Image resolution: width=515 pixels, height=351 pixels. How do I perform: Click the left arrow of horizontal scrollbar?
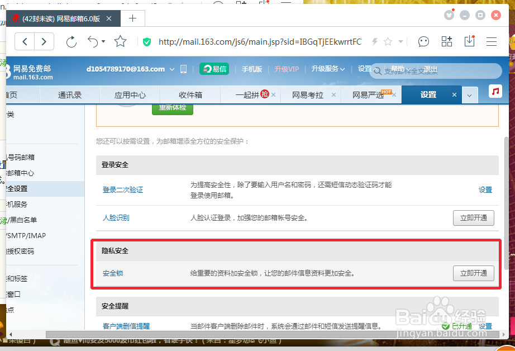[x=11, y=335]
